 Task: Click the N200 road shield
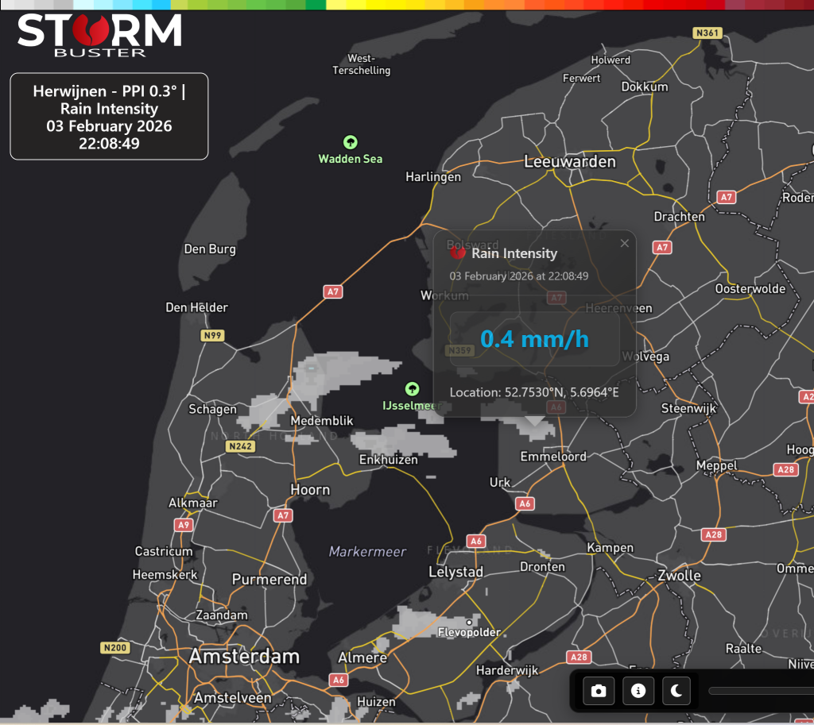click(114, 648)
